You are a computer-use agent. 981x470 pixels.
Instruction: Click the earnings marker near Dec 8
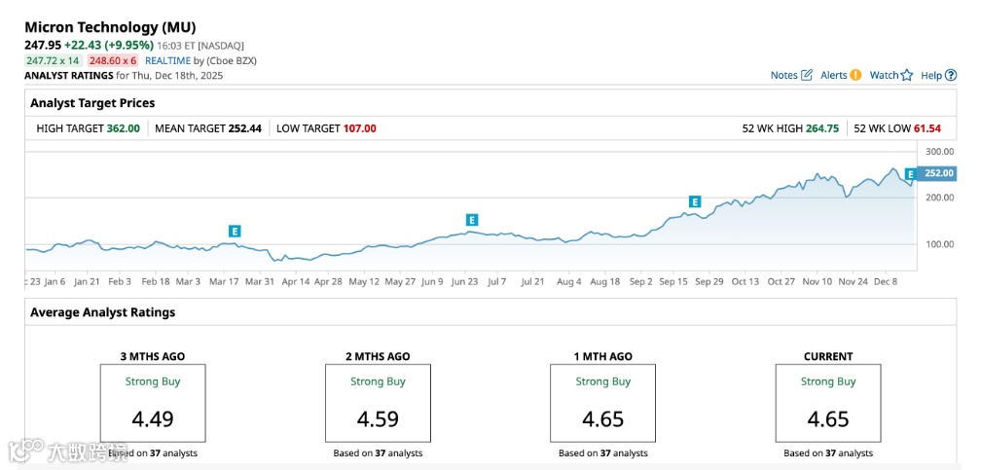pos(911,174)
